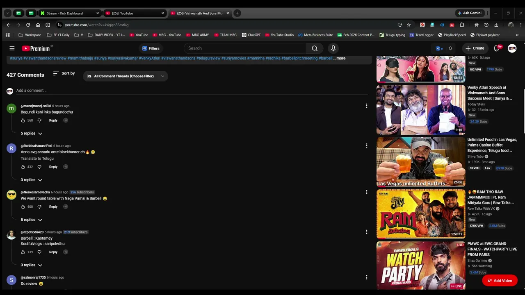
Task: Open All Comment Threads filter dropdown
Action: point(126,76)
